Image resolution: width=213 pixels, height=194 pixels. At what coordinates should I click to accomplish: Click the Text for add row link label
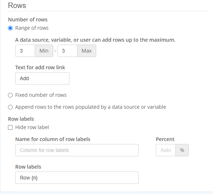[40, 67]
